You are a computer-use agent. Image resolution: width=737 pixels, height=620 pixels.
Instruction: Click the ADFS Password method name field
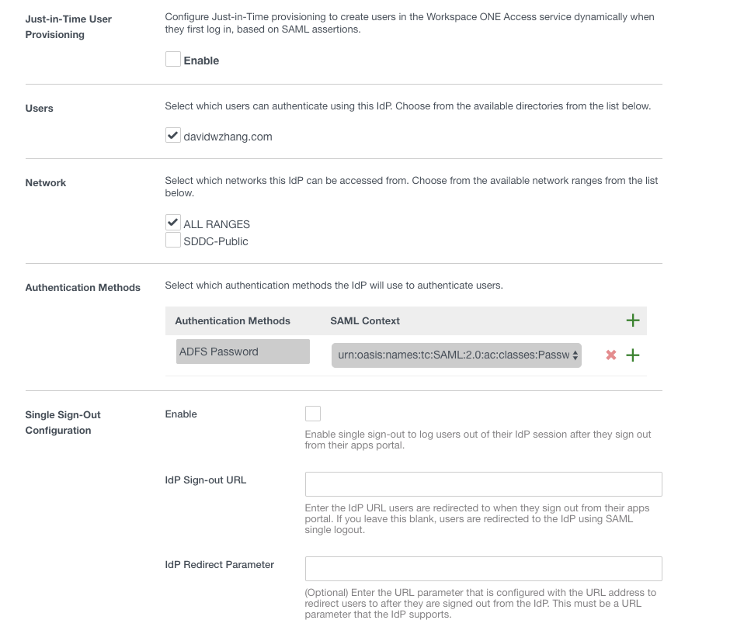point(243,352)
